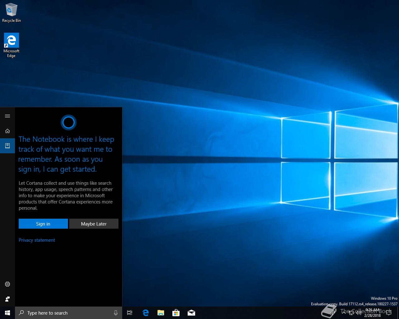Open the Action Center notifications icon
This screenshot has width=399, height=319.
[389, 313]
